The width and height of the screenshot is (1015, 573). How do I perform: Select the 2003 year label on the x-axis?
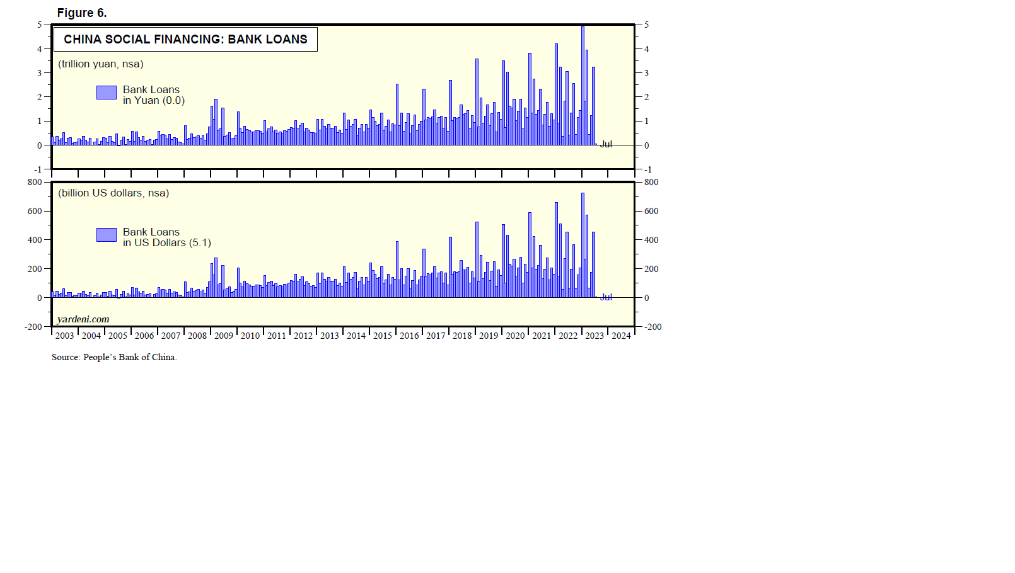[64, 336]
